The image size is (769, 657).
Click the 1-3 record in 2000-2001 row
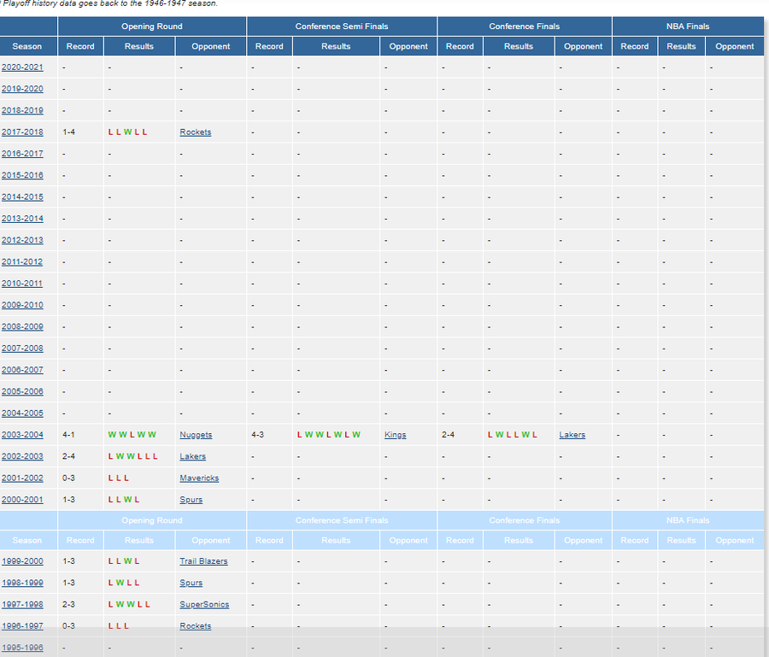coord(68,500)
